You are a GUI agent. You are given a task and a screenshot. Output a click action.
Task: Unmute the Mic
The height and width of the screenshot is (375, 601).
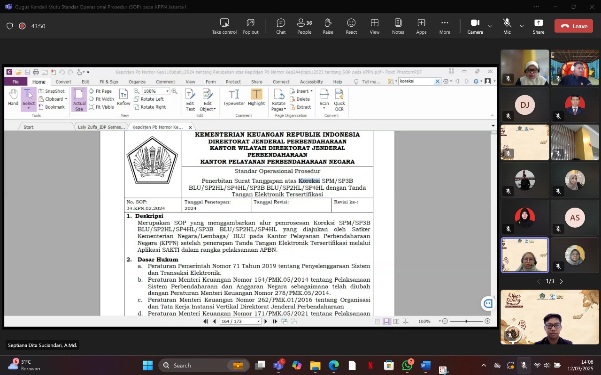(x=507, y=26)
